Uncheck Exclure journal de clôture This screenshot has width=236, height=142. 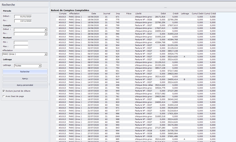point(4,91)
